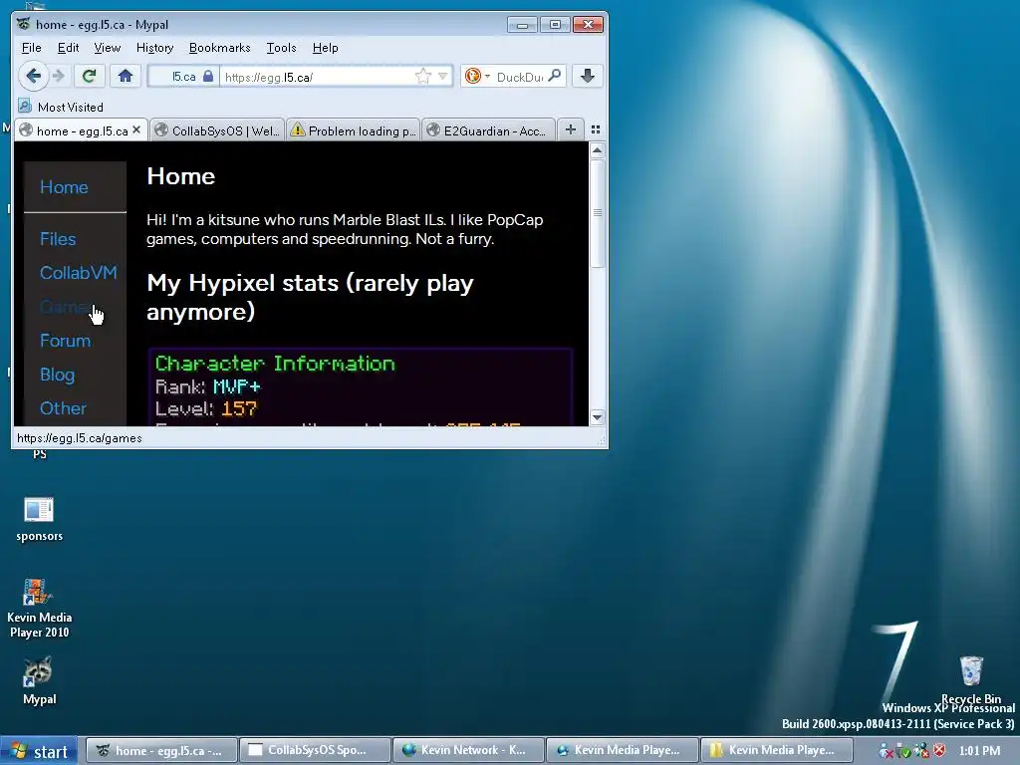The image size is (1020, 765).
Task: Click the Character Information heading
Action: tap(275, 363)
